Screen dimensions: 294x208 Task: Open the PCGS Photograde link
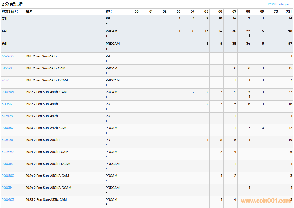[x=279, y=4]
